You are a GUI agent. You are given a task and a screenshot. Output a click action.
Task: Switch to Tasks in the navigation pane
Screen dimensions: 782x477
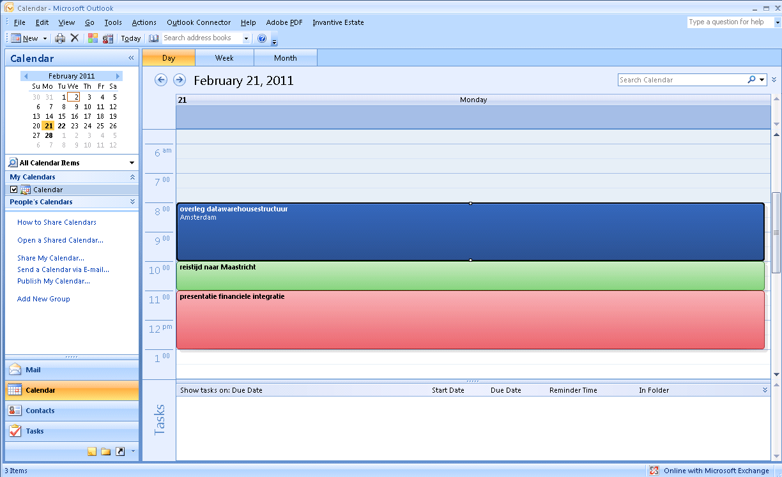(72, 431)
